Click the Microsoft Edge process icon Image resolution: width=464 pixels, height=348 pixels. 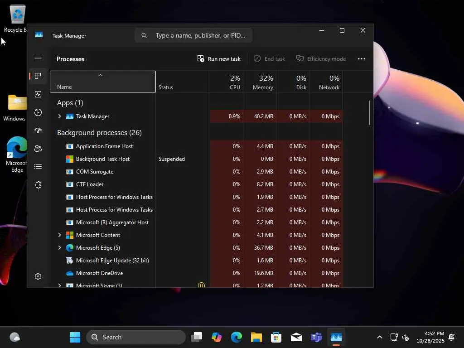click(69, 248)
